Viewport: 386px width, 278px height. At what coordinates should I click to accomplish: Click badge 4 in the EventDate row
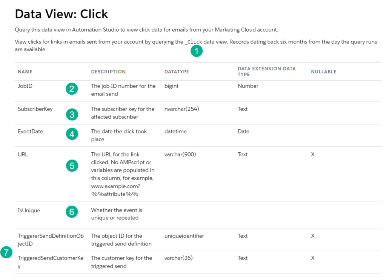click(72, 134)
